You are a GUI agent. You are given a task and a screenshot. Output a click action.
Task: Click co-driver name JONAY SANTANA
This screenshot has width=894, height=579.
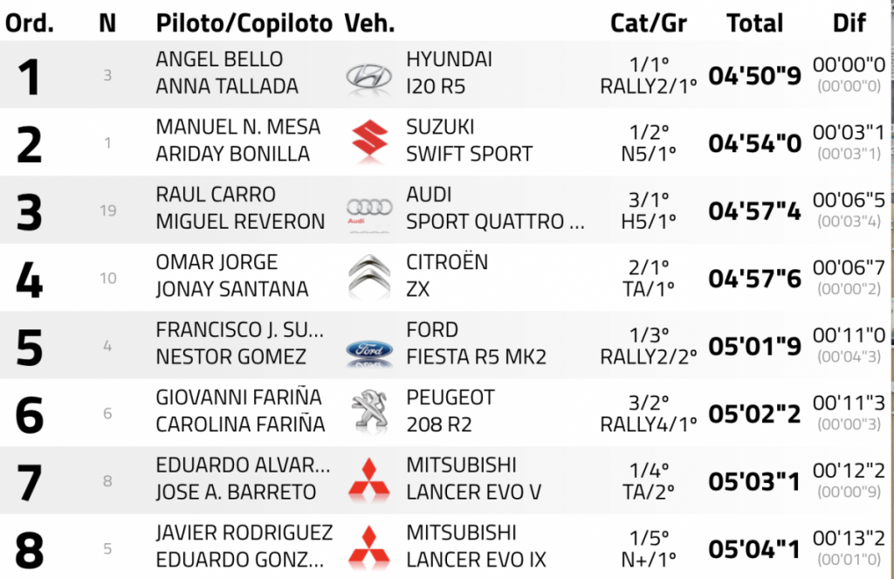click(x=232, y=289)
